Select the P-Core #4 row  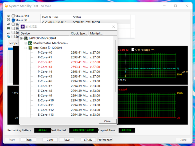(67, 72)
